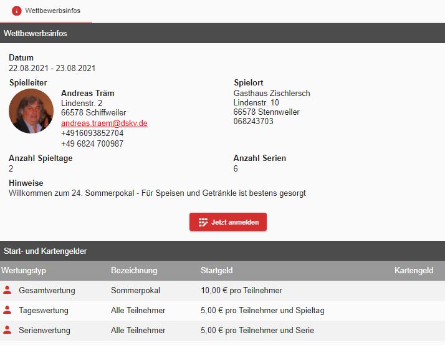Viewport: 445px width, 345px height.
Task: Click the form icon inside Jetzt anmelden
Action: coord(203,222)
